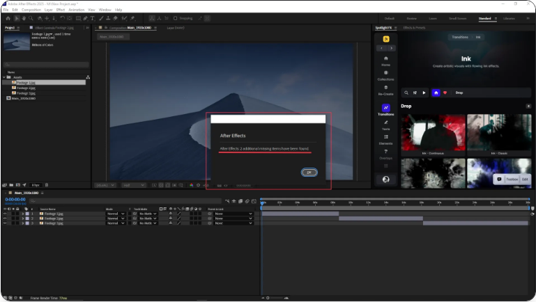
Task: Switch to the Effects & Presets tab
Action: tap(414, 28)
